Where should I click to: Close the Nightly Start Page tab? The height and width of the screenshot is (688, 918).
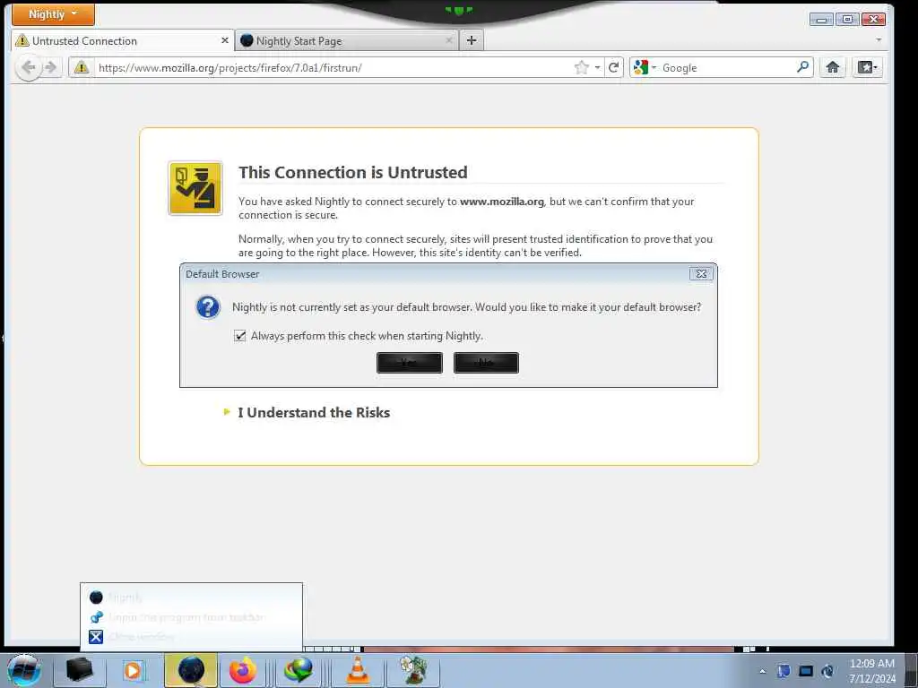pos(449,40)
